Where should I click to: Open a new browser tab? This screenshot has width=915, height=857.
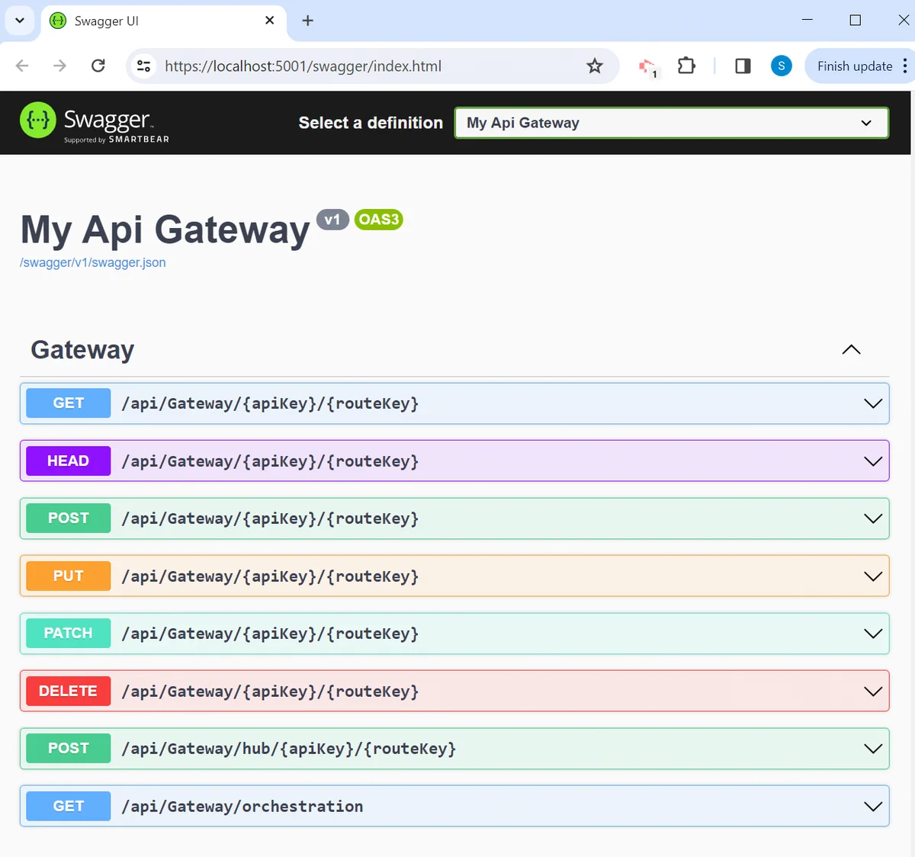point(308,21)
